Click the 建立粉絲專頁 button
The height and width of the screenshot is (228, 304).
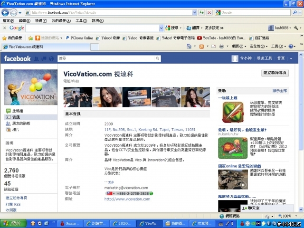pyautogui.click(x=275, y=73)
